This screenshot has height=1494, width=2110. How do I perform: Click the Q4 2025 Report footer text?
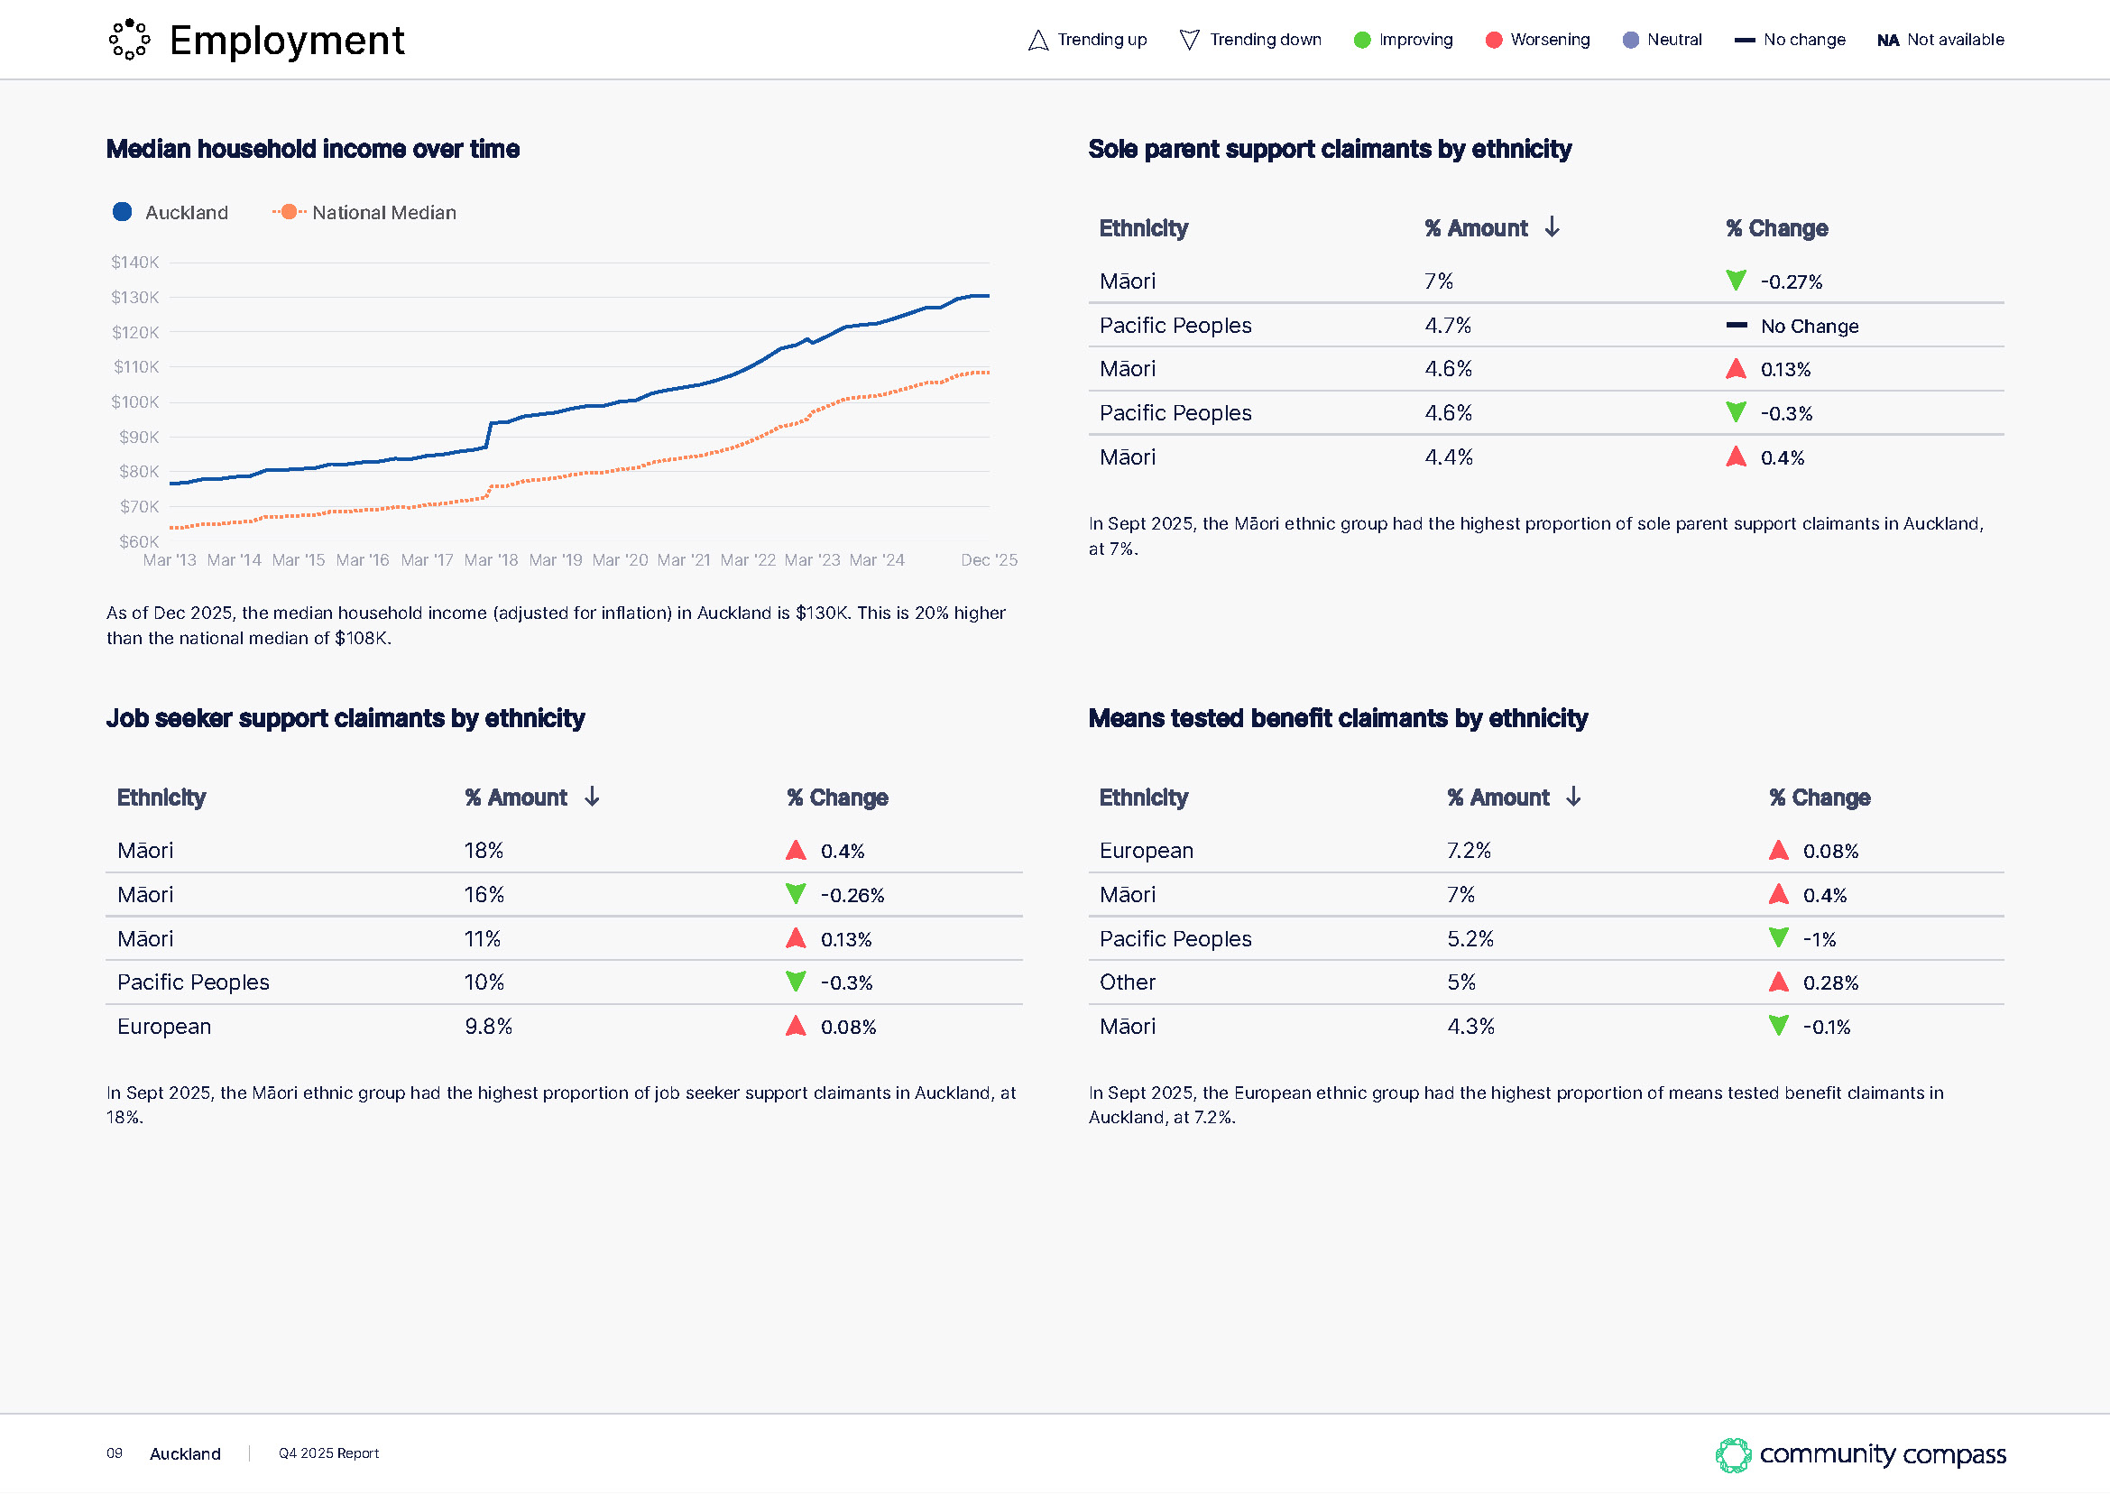pos(328,1453)
